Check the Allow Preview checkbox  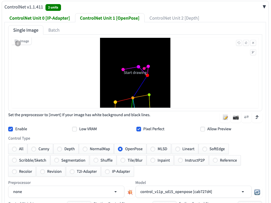tap(203, 129)
